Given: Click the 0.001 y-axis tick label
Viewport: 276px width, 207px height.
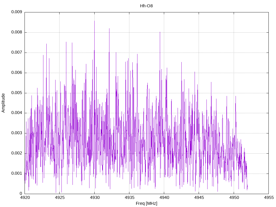Looking at the screenshot, I should (17, 173).
